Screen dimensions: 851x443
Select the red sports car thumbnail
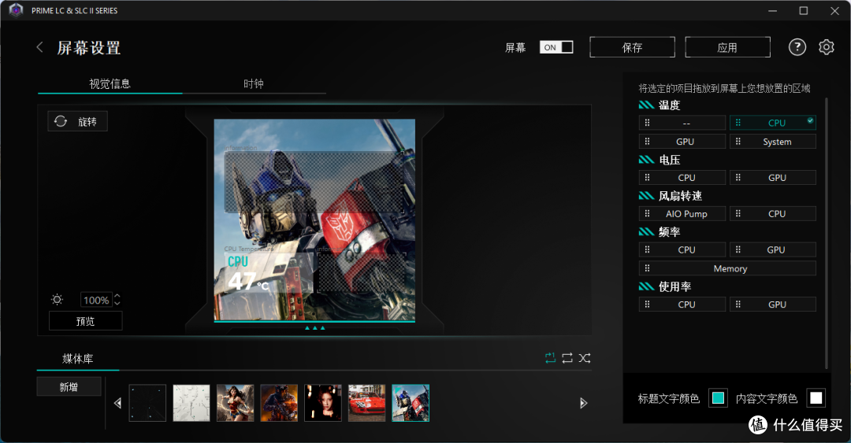click(367, 403)
